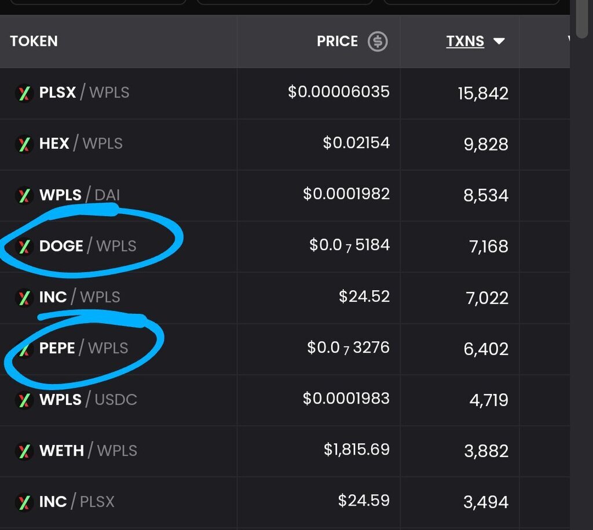The image size is (593, 530).
Task: Click the DEX icon beside INC/WPLS
Action: tap(24, 297)
